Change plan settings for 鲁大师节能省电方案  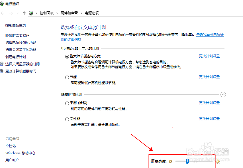[209, 56]
